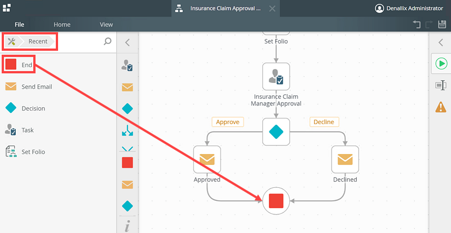Viewport: 451px width, 233px height.
Task: Click the Approve outcome label
Action: point(228,122)
